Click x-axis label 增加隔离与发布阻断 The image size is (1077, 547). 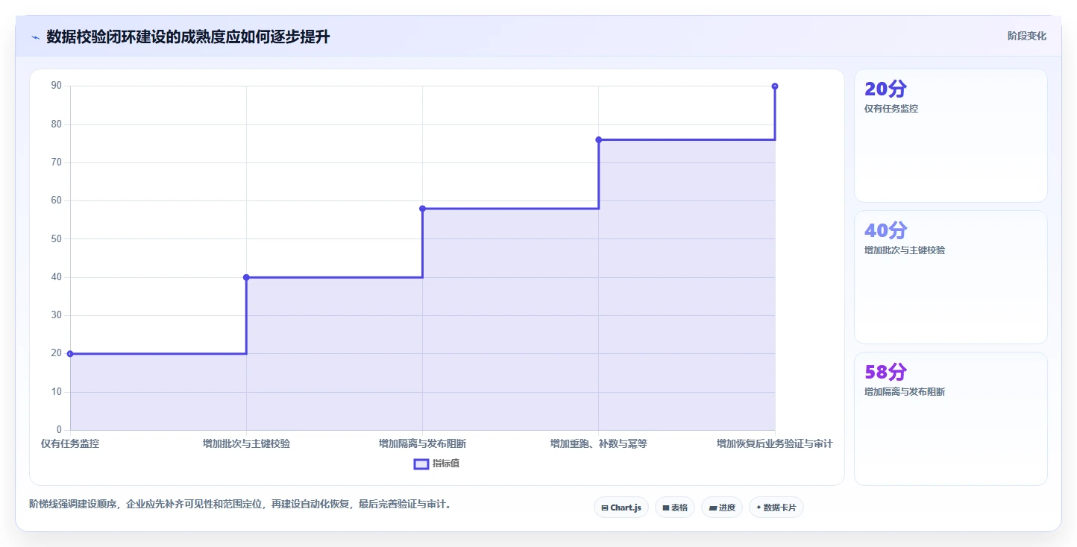(422, 443)
